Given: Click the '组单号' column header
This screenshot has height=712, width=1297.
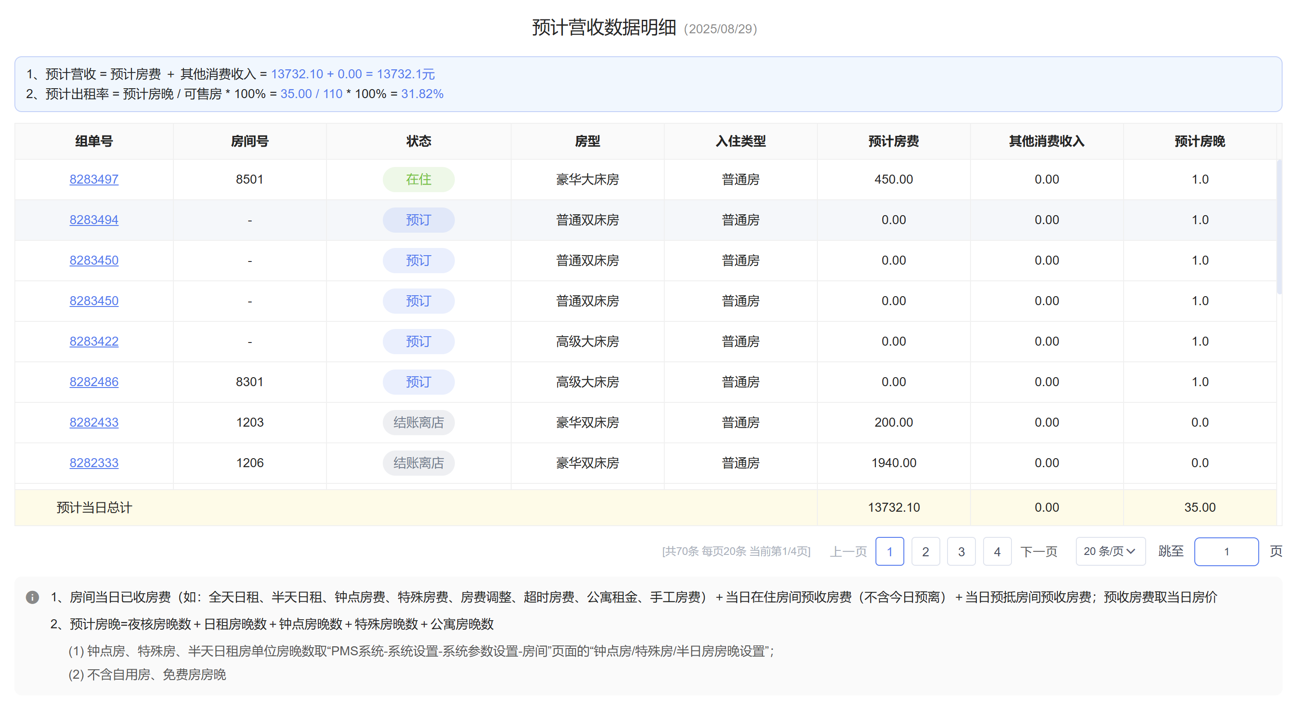Looking at the screenshot, I should [94, 141].
